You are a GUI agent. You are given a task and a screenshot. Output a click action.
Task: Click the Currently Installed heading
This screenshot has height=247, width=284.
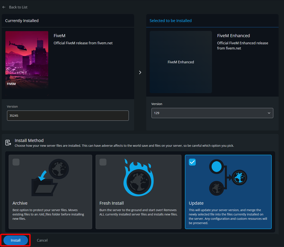pos(22,21)
